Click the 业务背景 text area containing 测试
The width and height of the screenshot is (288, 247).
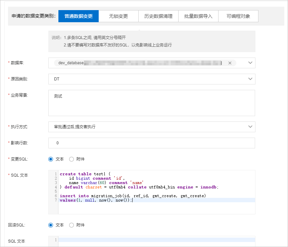[152, 103]
